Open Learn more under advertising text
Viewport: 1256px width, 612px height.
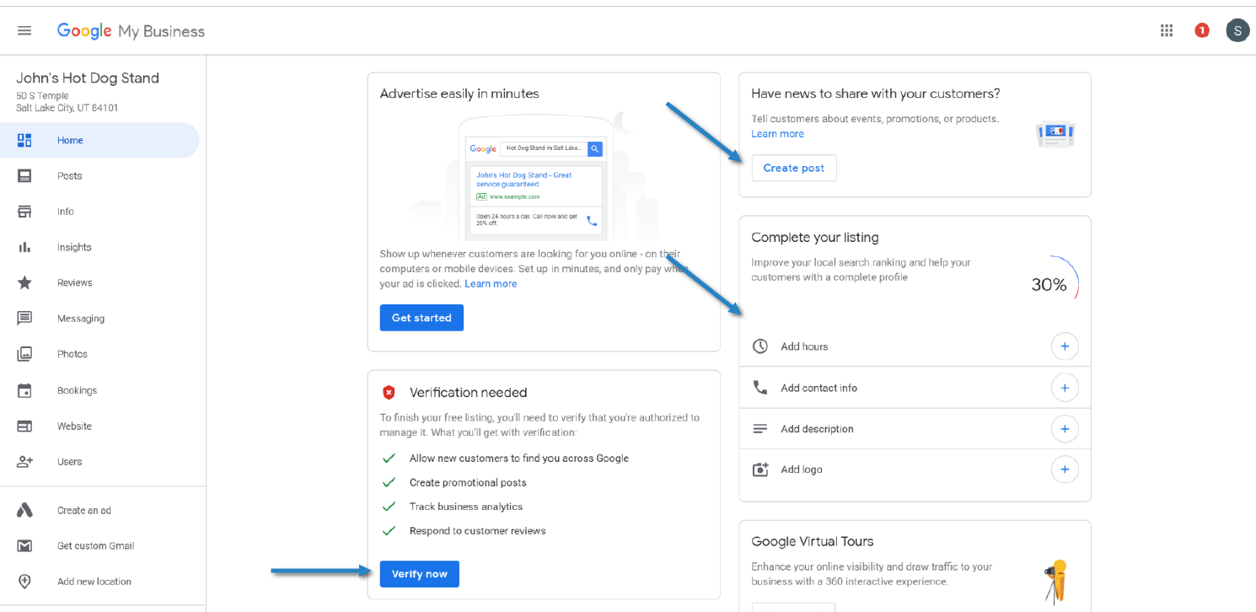491,284
